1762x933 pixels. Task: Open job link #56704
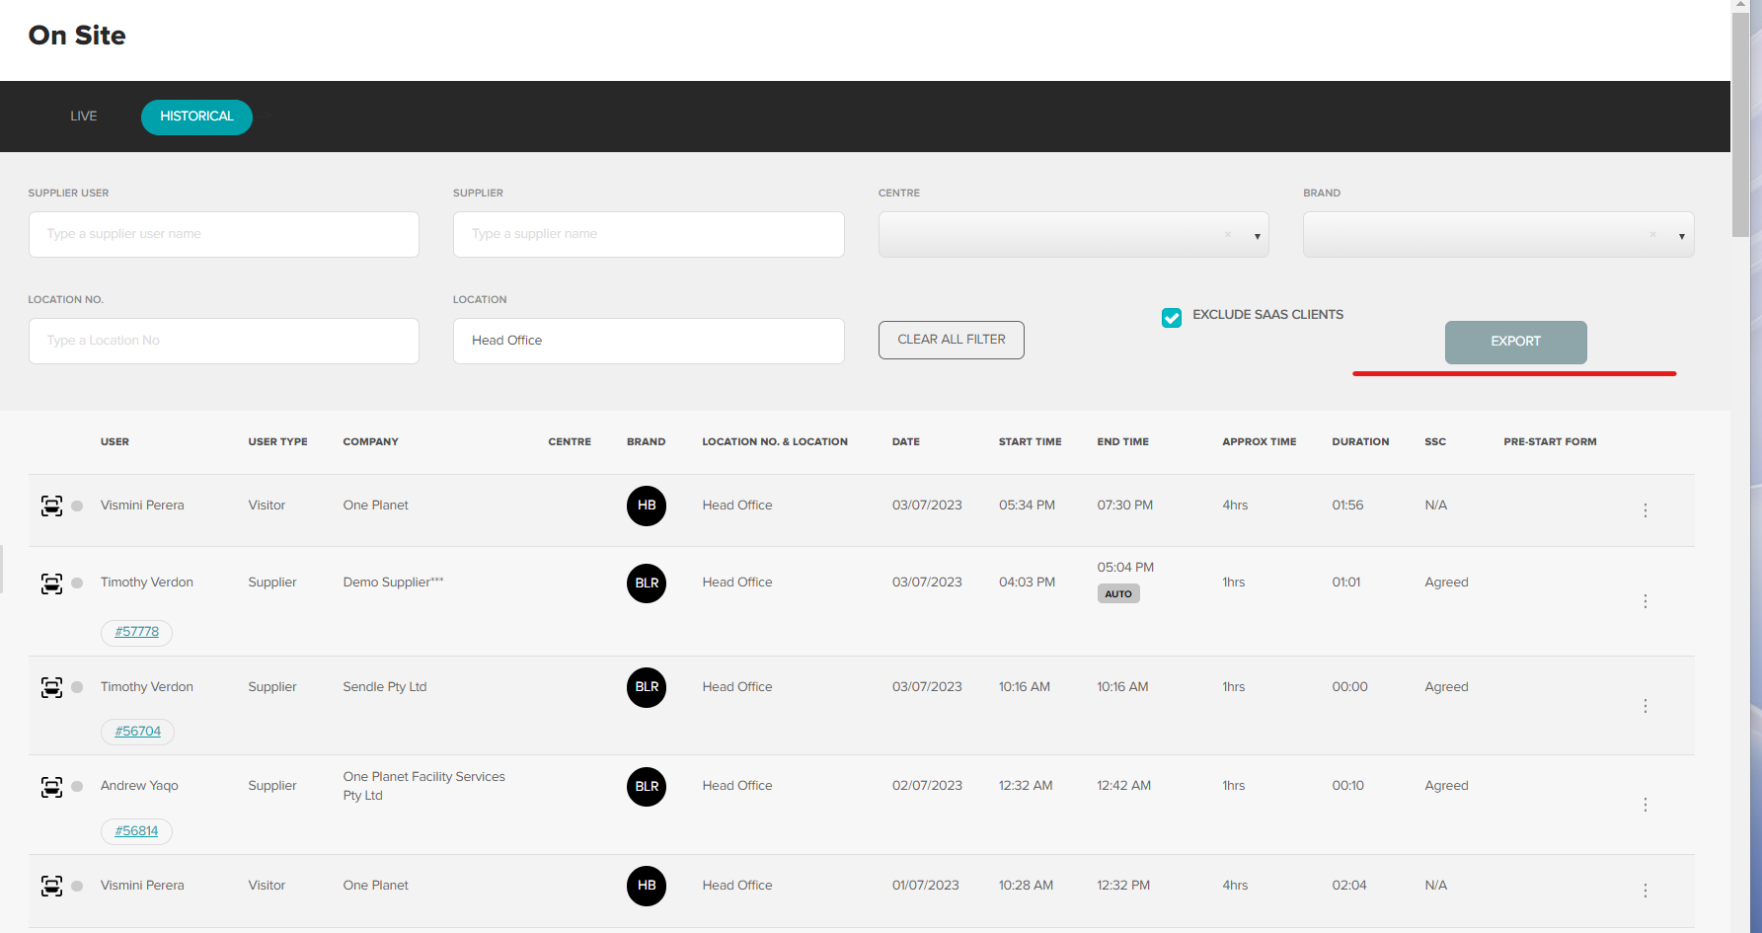pyautogui.click(x=137, y=732)
